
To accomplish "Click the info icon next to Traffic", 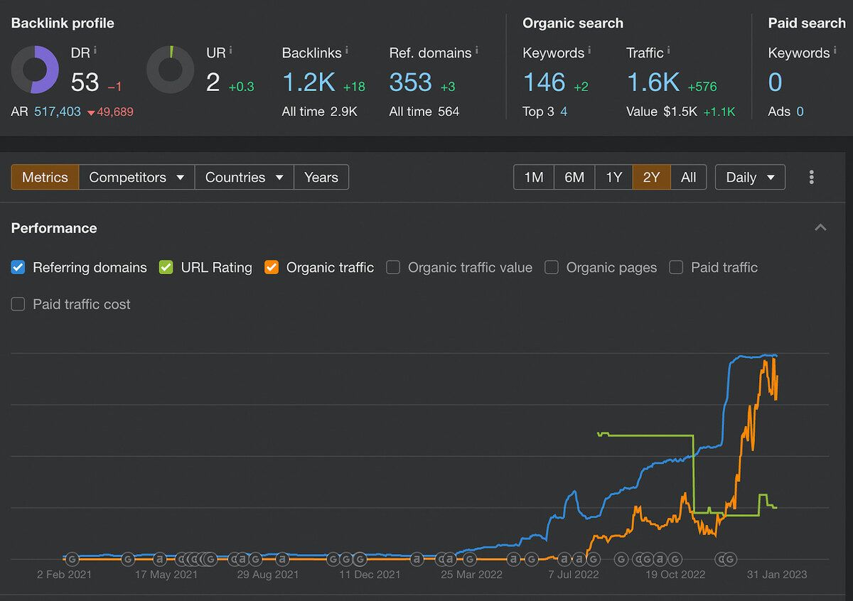I will (x=668, y=50).
